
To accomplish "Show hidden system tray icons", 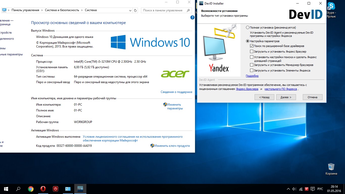I will [288, 189].
